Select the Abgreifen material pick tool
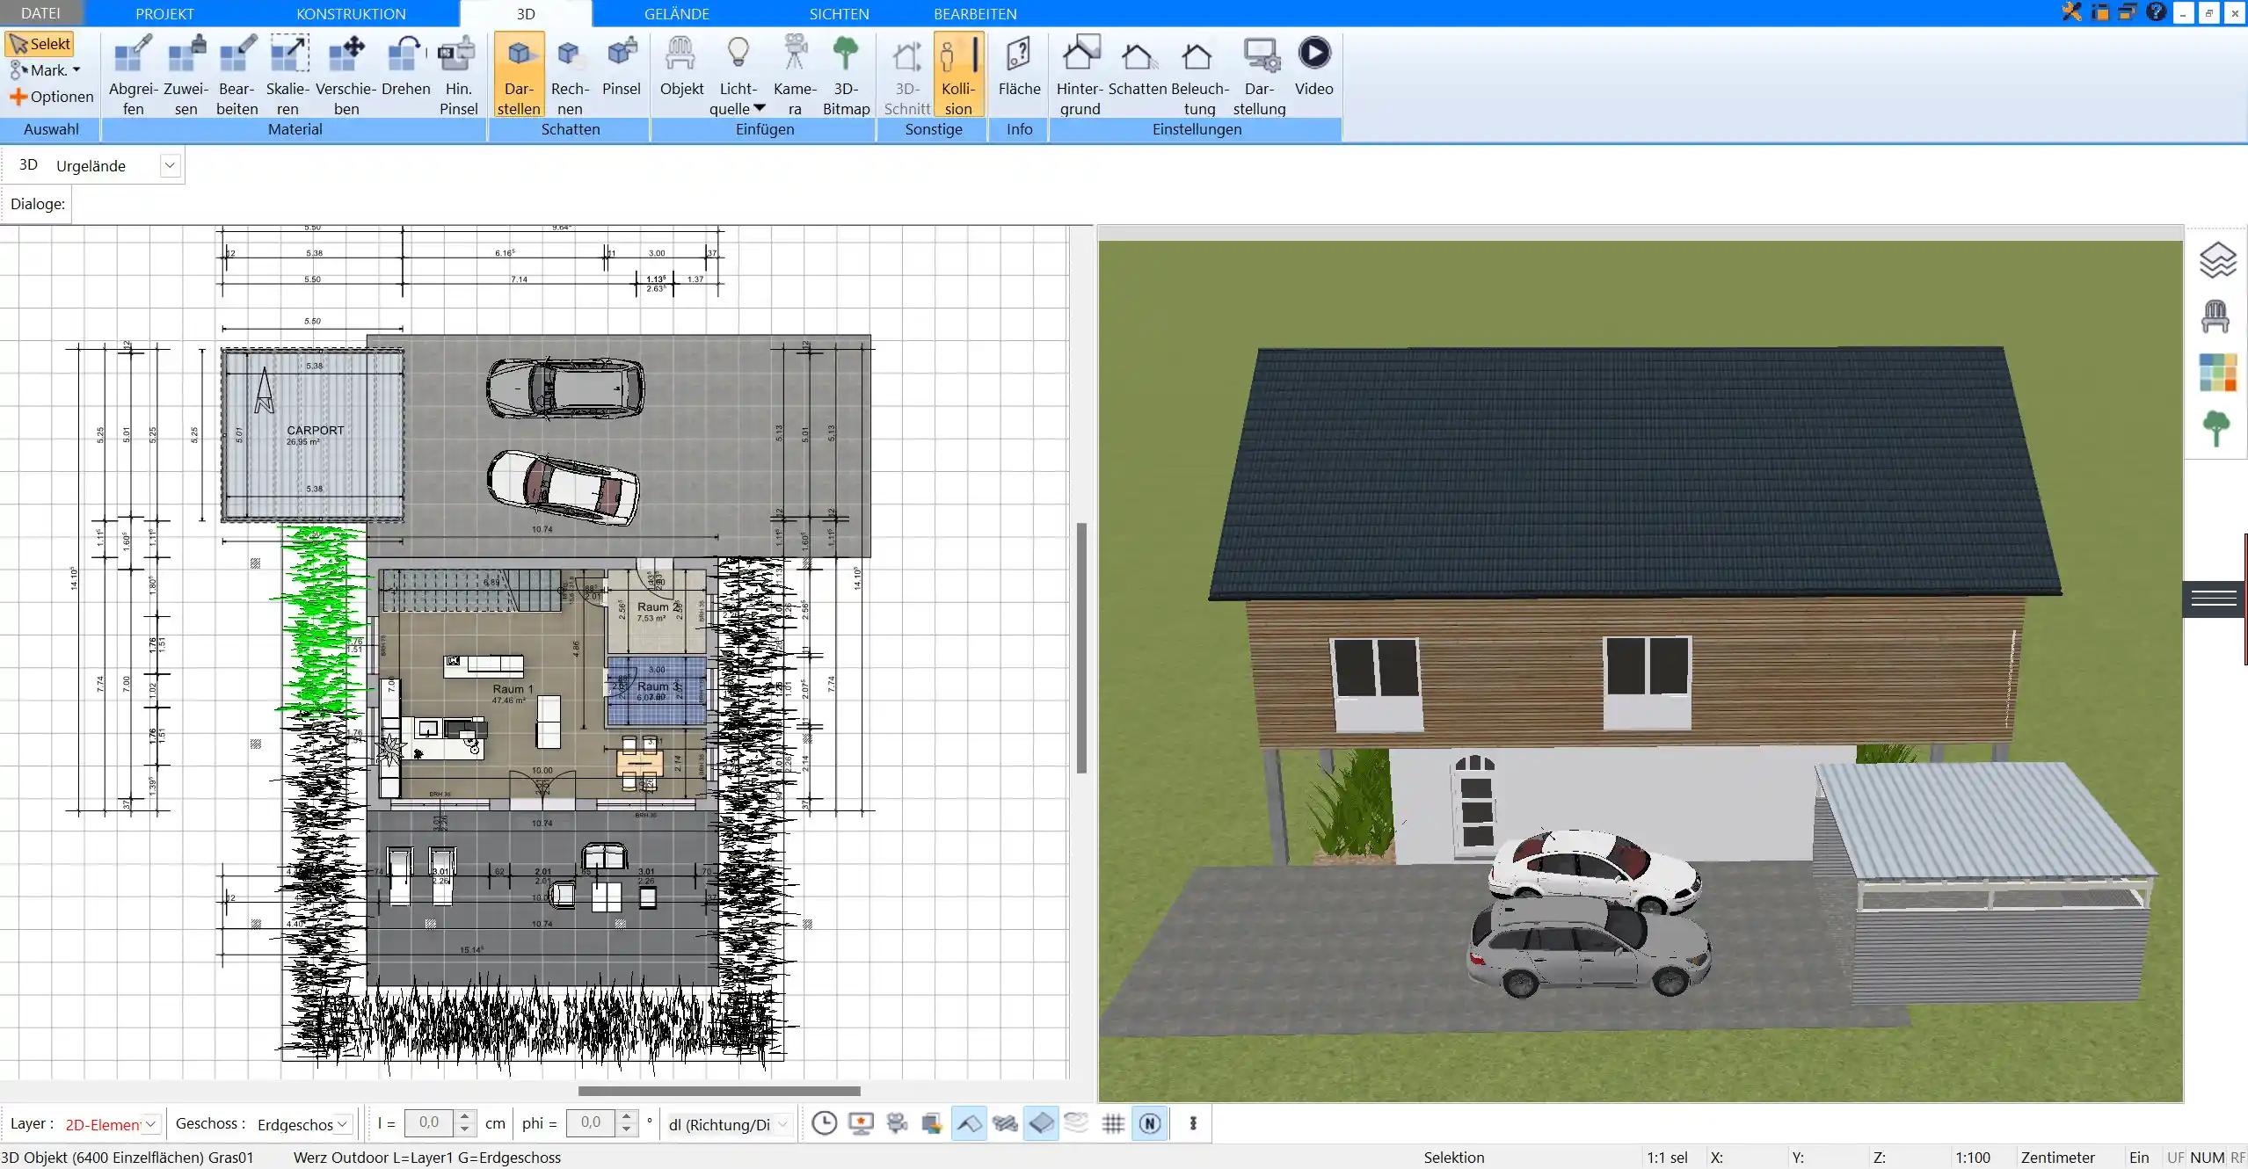This screenshot has width=2248, height=1169. click(133, 75)
